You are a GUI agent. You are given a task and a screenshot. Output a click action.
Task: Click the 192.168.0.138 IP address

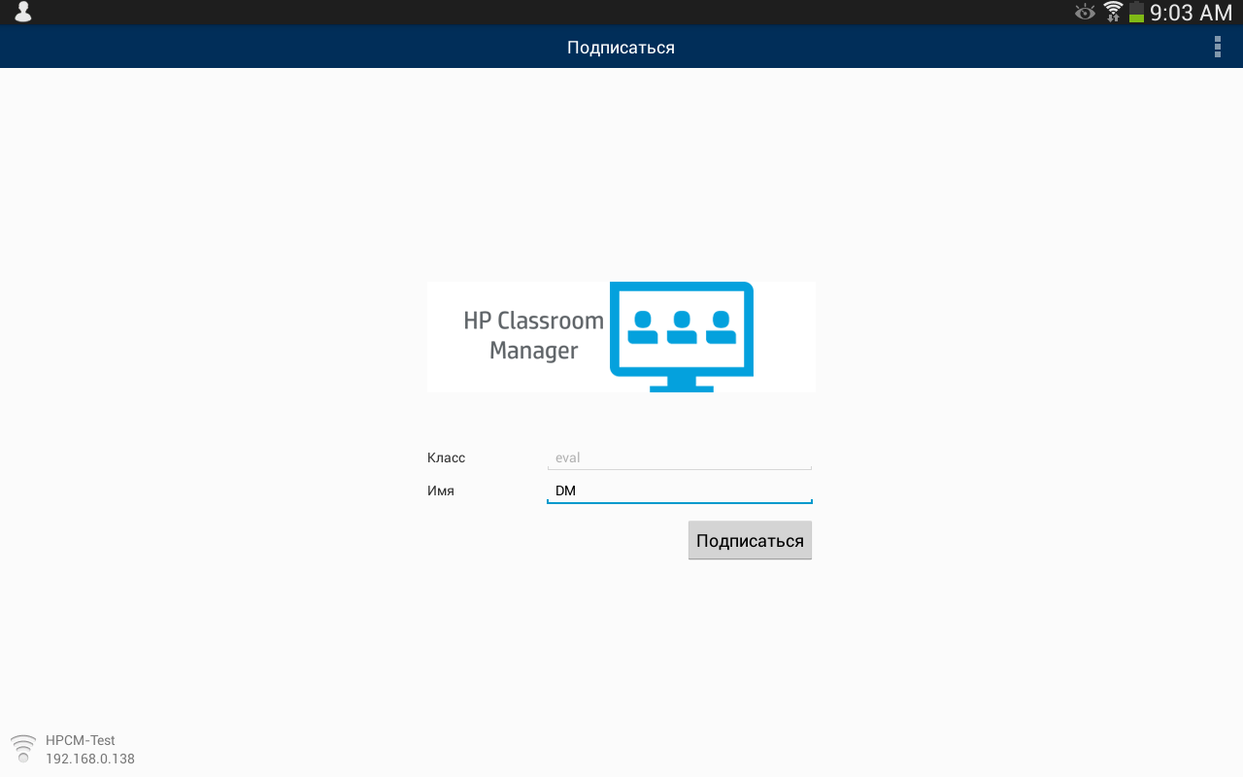[x=90, y=759]
